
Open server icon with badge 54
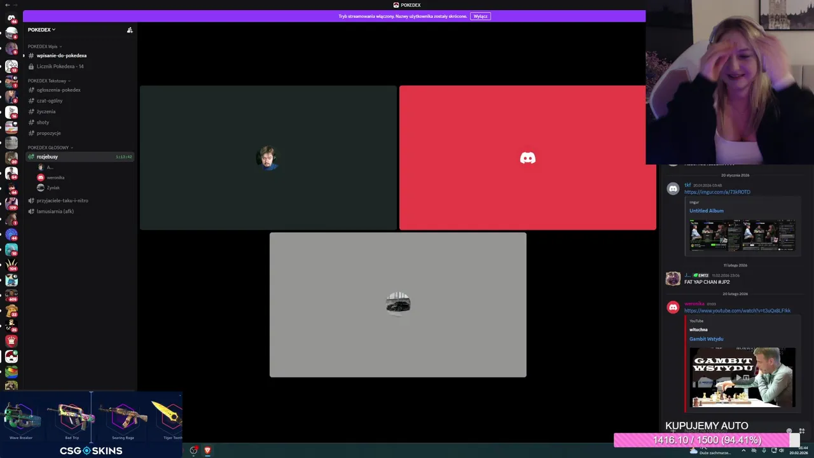point(11,173)
